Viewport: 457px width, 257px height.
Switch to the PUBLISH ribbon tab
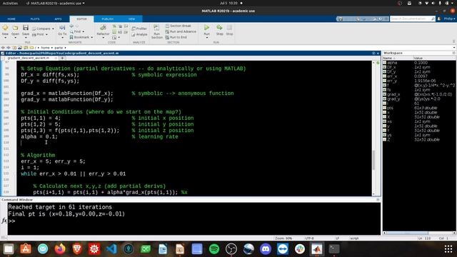coord(108,19)
